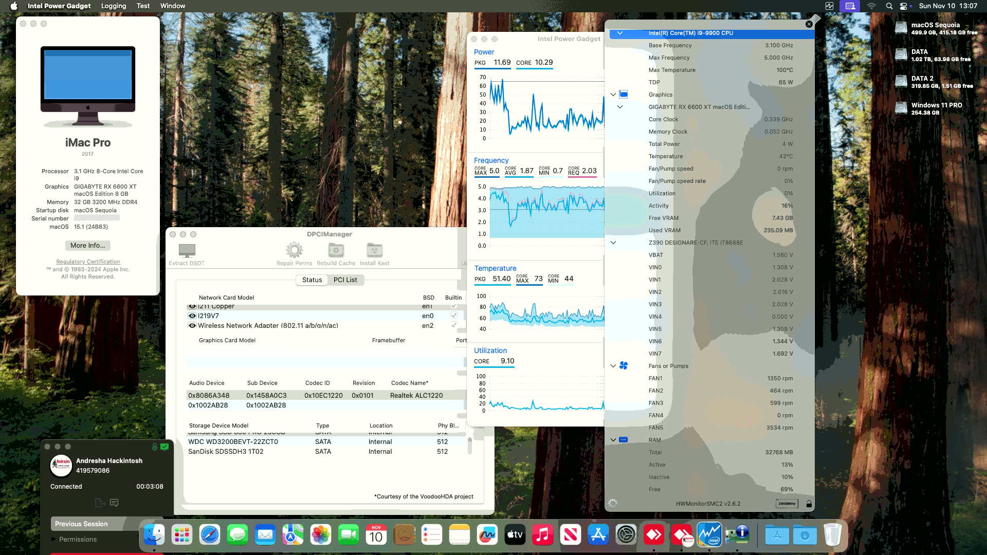Select Previous Session in the call app
The height and width of the screenshot is (555, 987).
82,524
